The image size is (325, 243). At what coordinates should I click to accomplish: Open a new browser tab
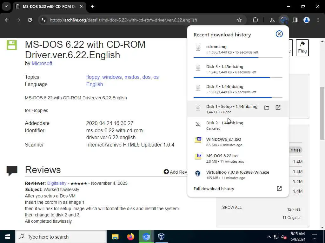[x=93, y=6]
